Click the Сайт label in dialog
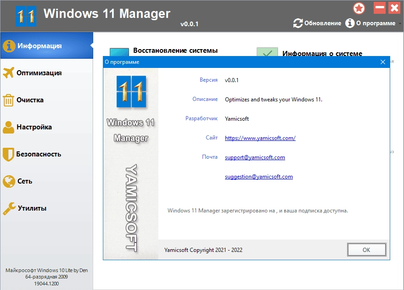 coord(212,138)
